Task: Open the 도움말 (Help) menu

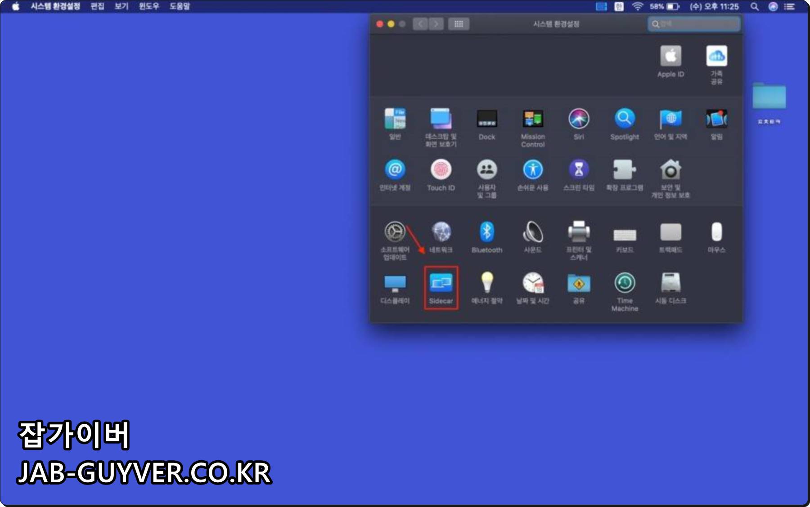Action: coord(180,6)
